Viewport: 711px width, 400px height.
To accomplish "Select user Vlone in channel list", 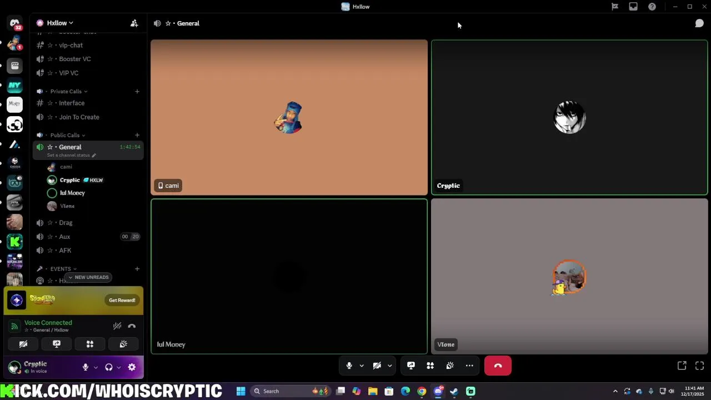I will point(67,206).
